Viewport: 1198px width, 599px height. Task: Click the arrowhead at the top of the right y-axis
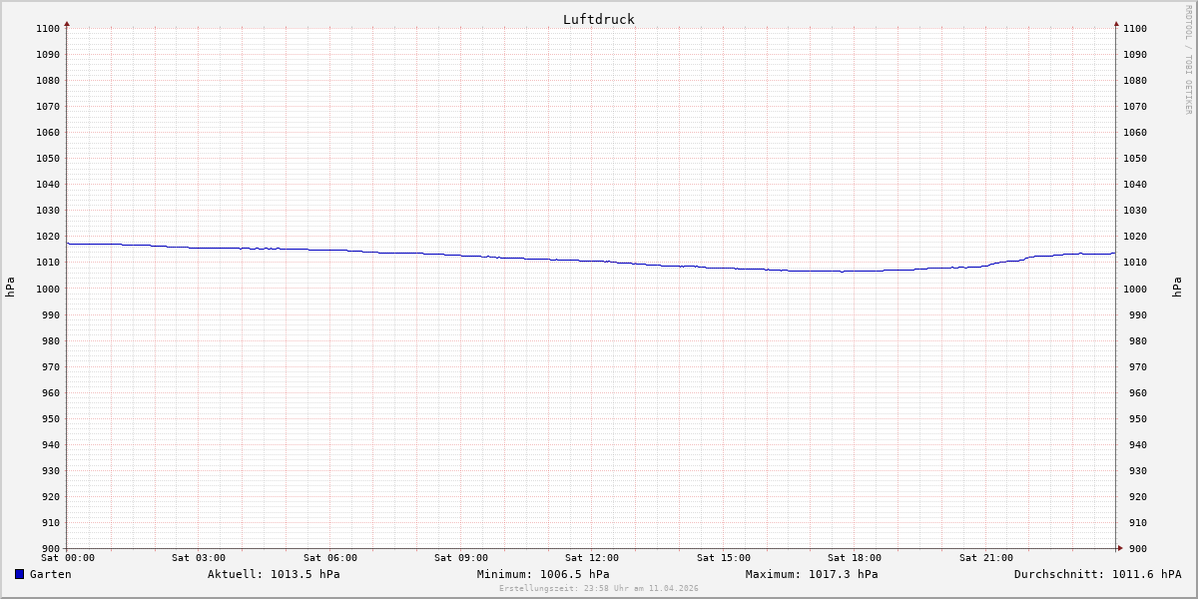1116,23
